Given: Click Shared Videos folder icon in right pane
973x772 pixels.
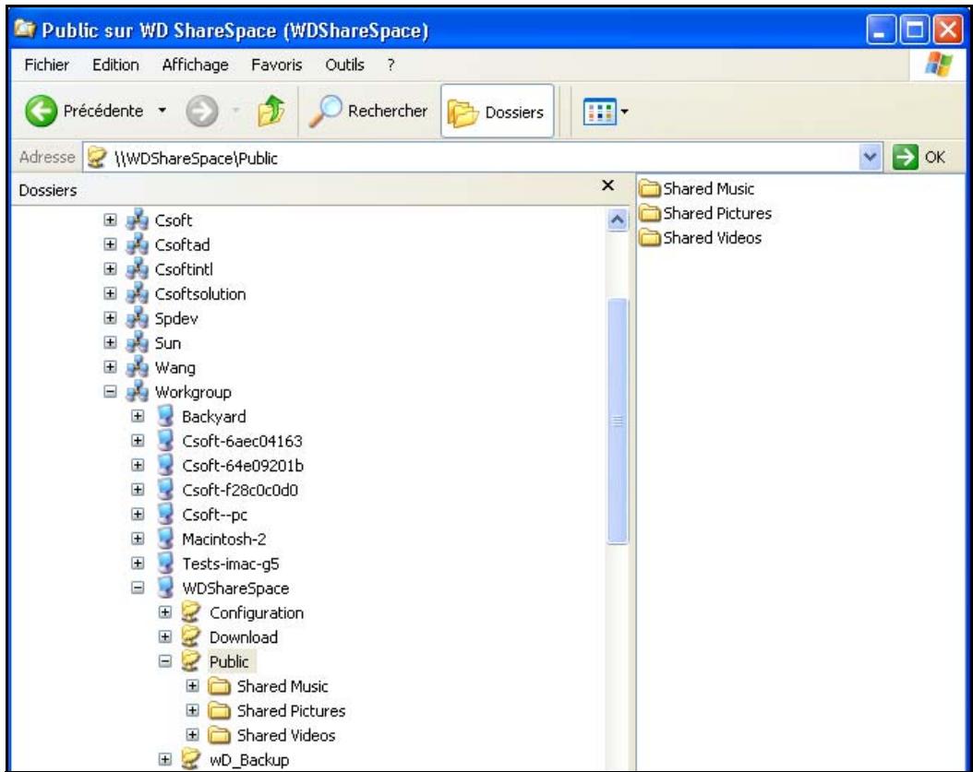Looking at the screenshot, I should tap(650, 237).
